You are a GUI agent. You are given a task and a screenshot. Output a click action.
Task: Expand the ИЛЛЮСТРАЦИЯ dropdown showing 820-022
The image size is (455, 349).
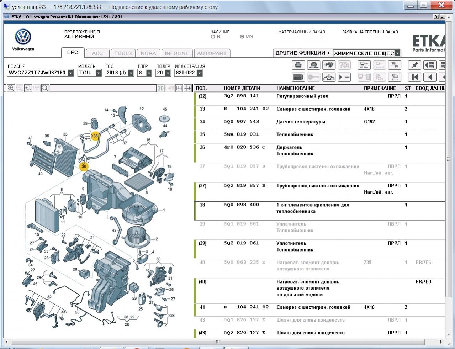click(x=199, y=73)
